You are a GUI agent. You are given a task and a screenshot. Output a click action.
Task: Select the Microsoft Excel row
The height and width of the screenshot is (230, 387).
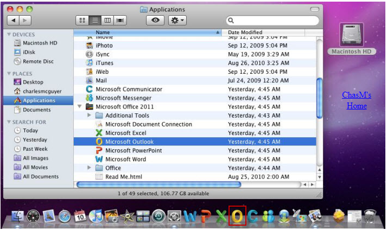pos(195,133)
